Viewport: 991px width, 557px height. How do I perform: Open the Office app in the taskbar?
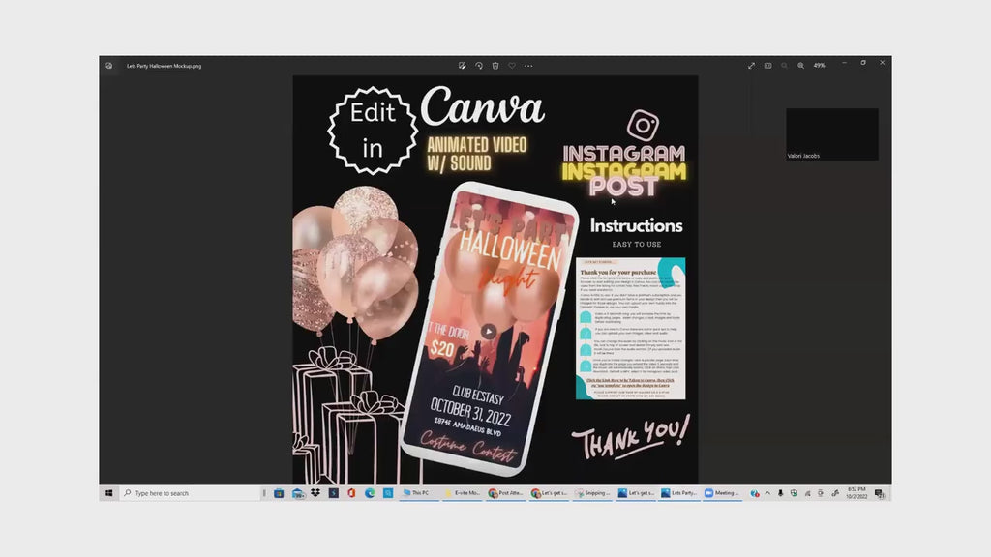[x=351, y=493]
